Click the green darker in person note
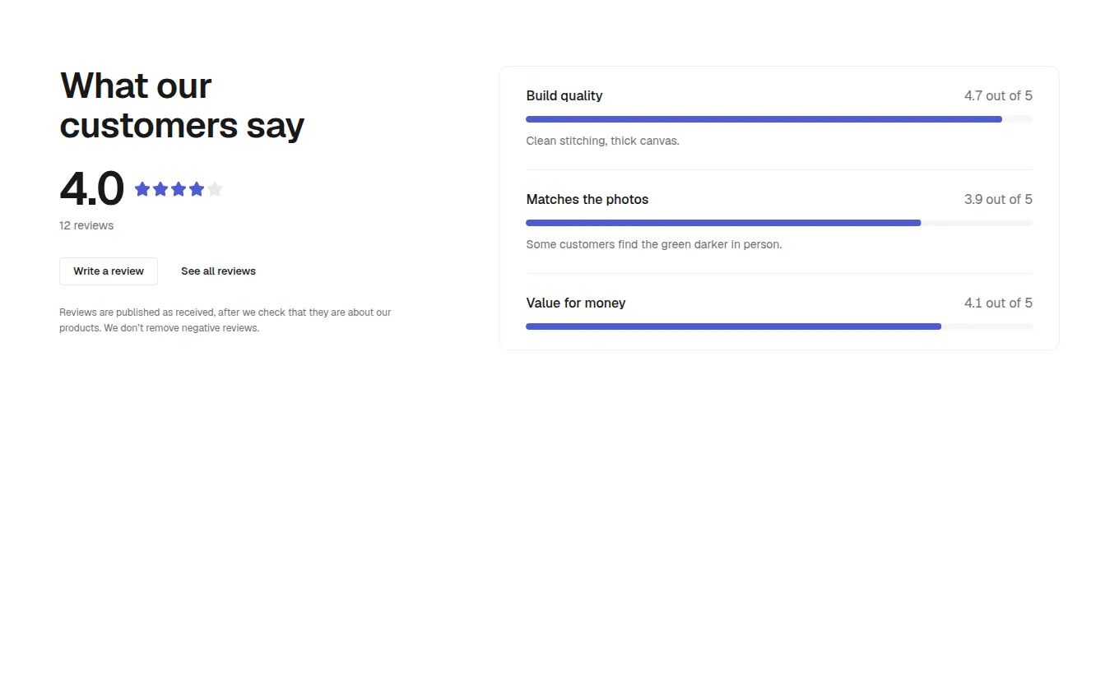1119x699 pixels. pyautogui.click(x=654, y=244)
